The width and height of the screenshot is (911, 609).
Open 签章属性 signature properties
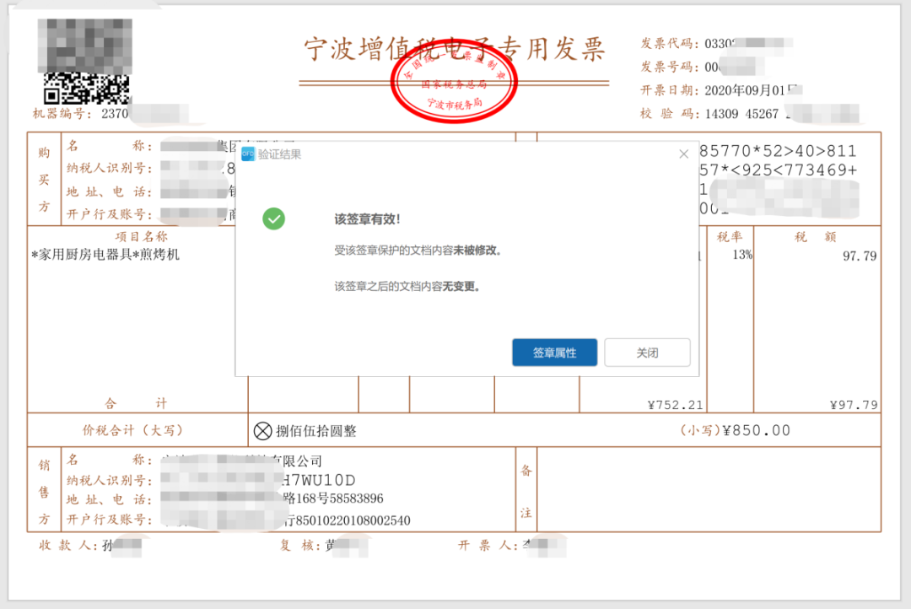point(554,353)
